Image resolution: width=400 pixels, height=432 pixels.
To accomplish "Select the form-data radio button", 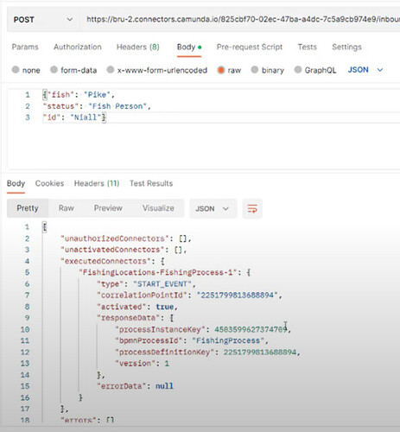I will tap(54, 70).
